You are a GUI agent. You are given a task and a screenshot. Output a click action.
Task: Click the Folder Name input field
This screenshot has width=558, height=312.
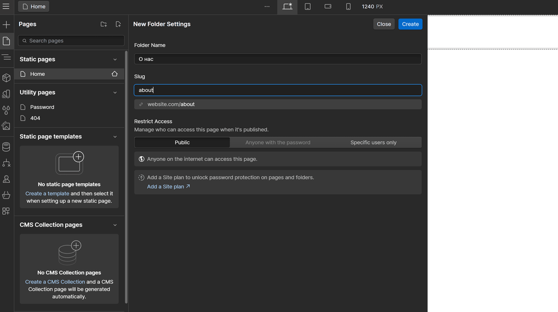pos(277,59)
